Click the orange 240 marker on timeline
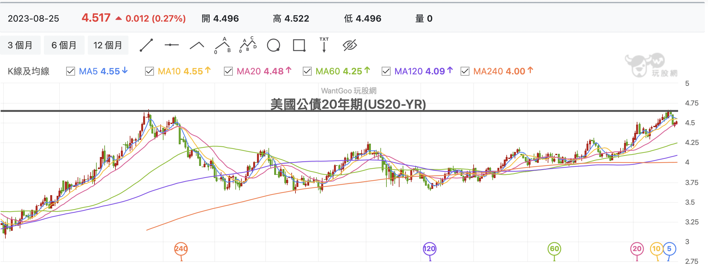The width and height of the screenshot is (708, 267). [x=181, y=249]
